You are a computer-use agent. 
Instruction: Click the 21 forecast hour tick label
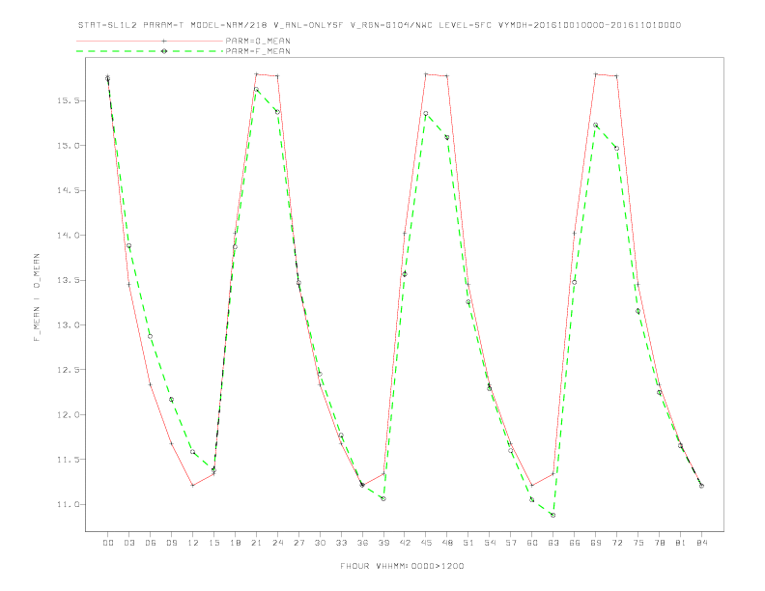click(x=256, y=543)
